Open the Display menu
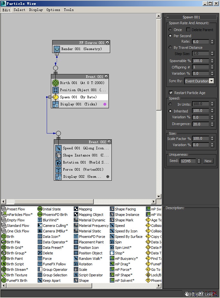This screenshot has height=298, width=220. click(x=36, y=10)
